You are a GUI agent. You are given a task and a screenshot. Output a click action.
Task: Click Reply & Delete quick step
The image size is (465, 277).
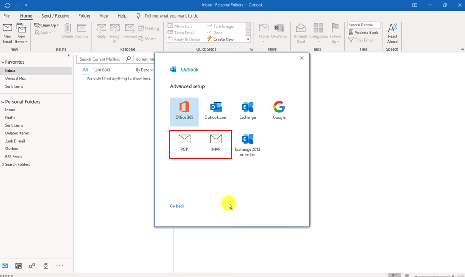click(x=184, y=39)
